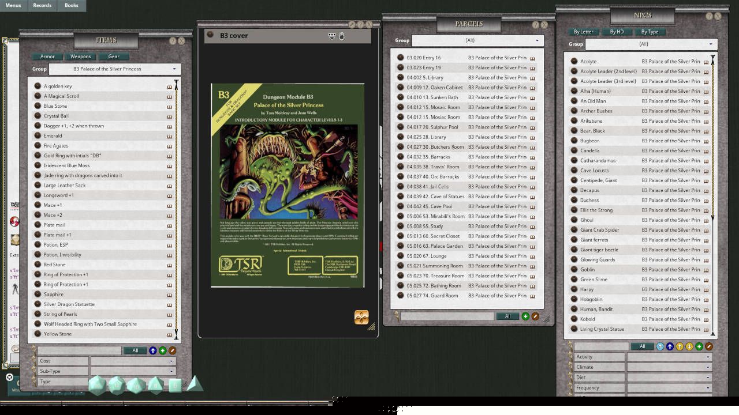Viewport: 739px width, 415px height.
Task: Click blue up-arrow icon in Items footer
Action: 153,350
